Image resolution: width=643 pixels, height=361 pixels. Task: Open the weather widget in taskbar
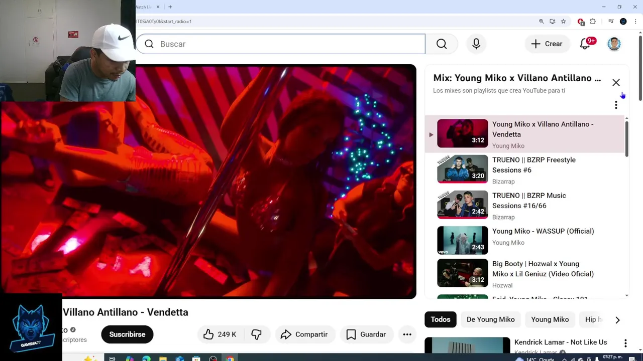(535, 359)
